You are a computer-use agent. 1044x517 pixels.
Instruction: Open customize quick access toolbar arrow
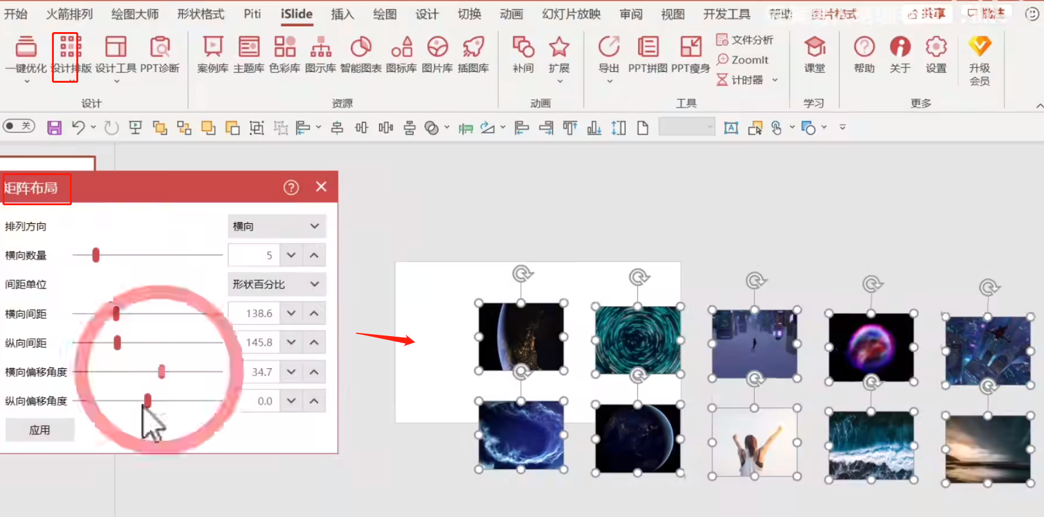pyautogui.click(x=843, y=128)
